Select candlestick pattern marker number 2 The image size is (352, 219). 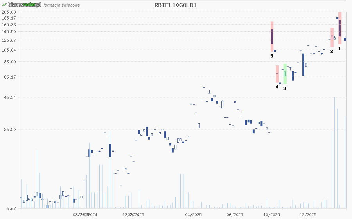point(332,51)
